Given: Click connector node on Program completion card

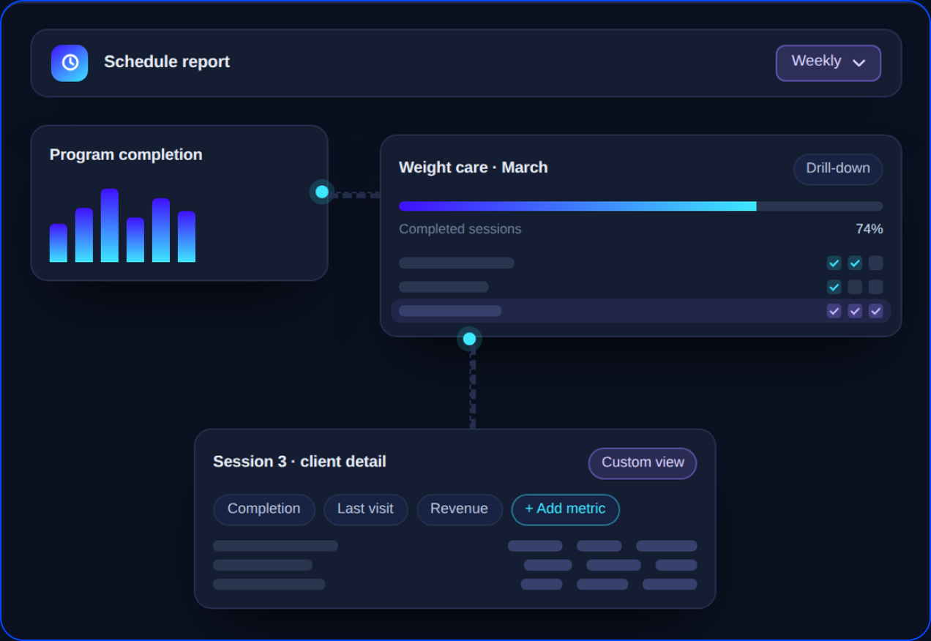Looking at the screenshot, I should pos(322,192).
